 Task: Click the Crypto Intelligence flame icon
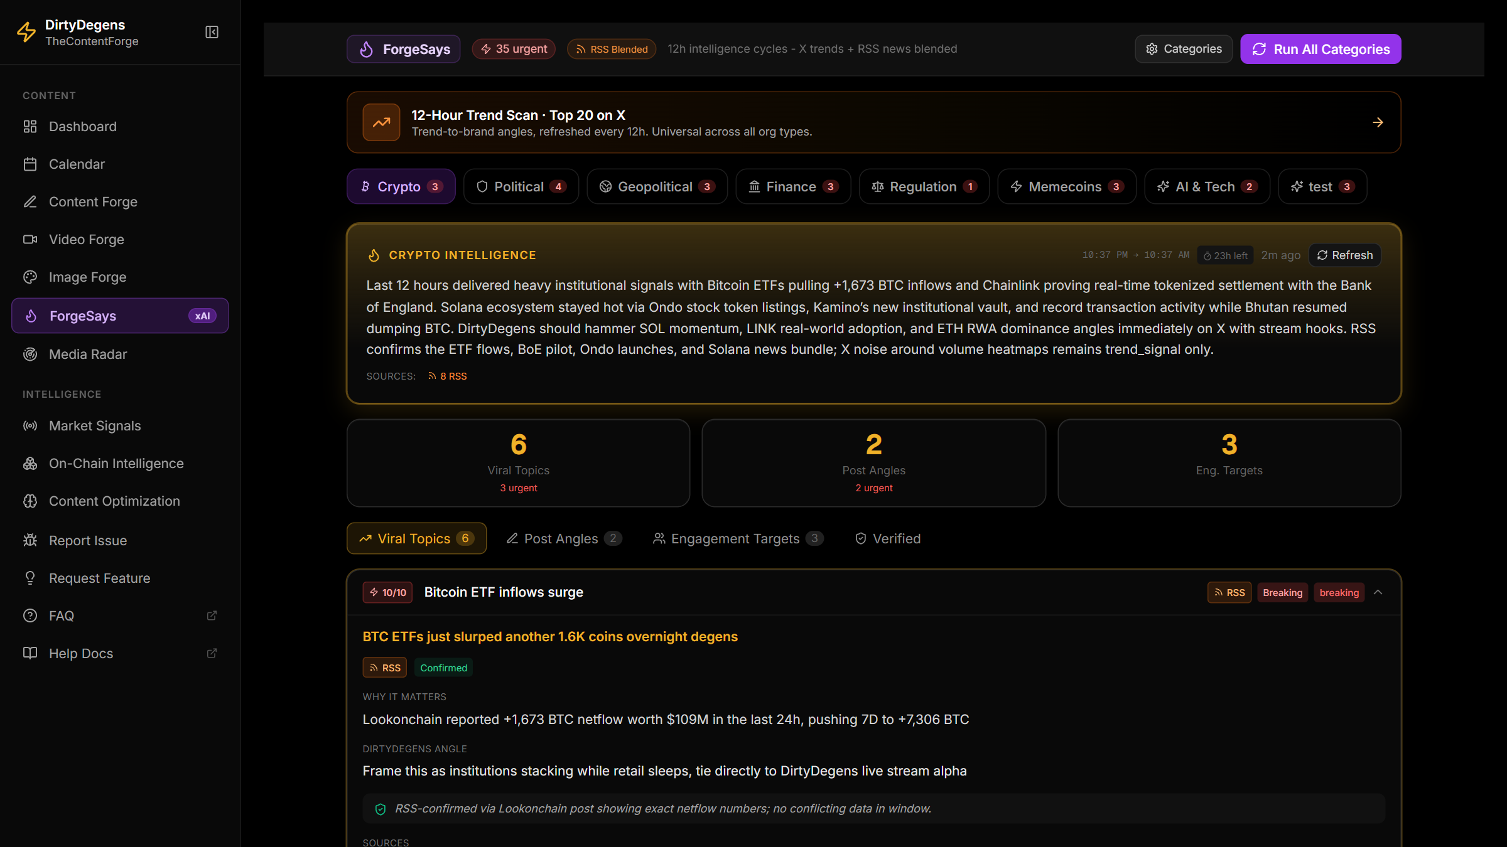tap(374, 255)
